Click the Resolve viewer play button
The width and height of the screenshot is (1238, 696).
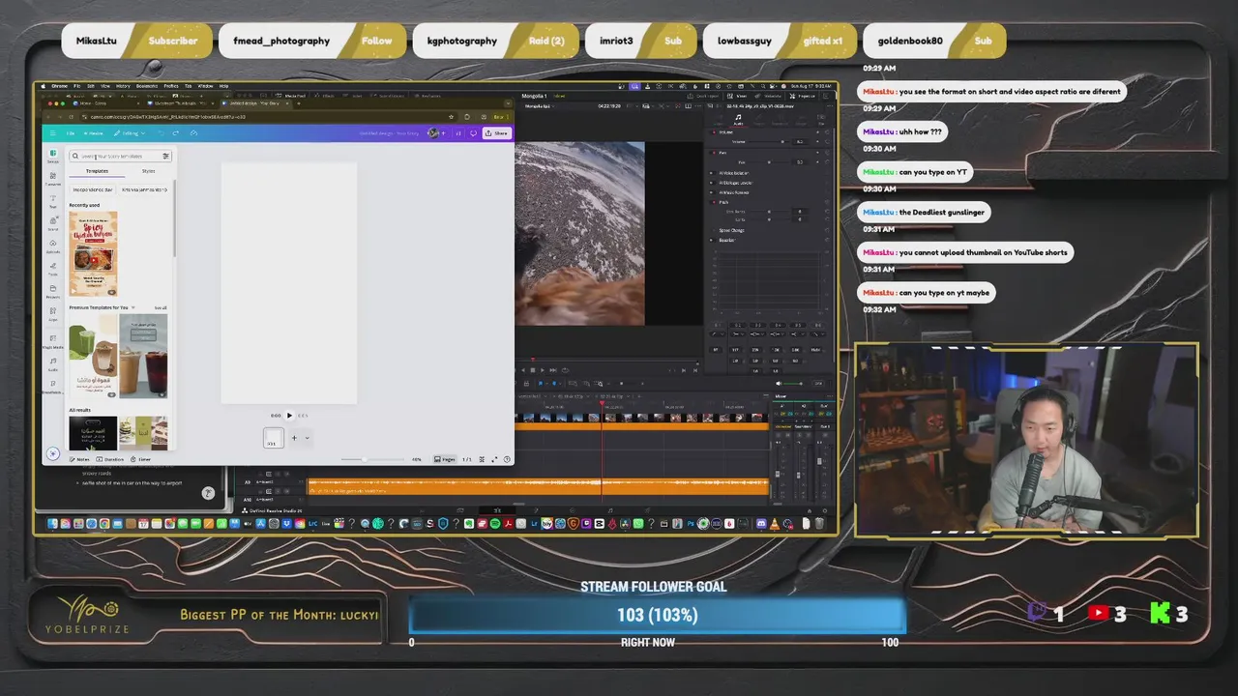[x=542, y=369]
